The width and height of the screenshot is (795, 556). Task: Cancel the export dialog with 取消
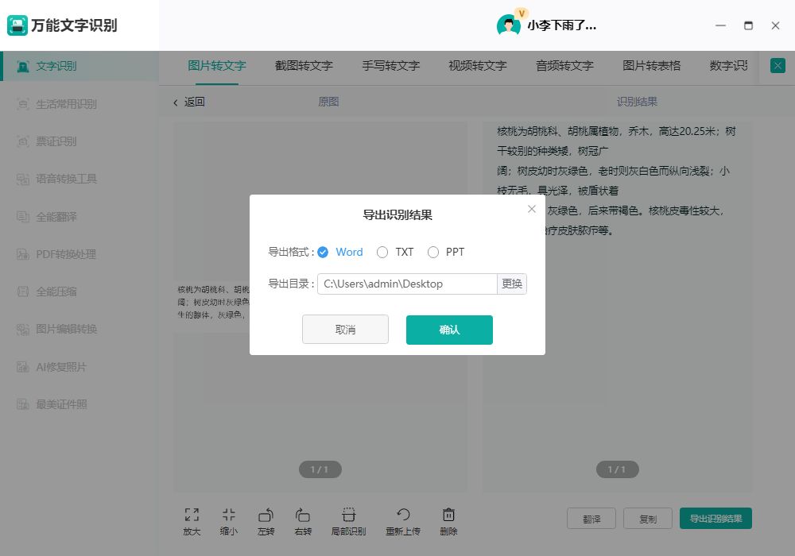point(345,330)
